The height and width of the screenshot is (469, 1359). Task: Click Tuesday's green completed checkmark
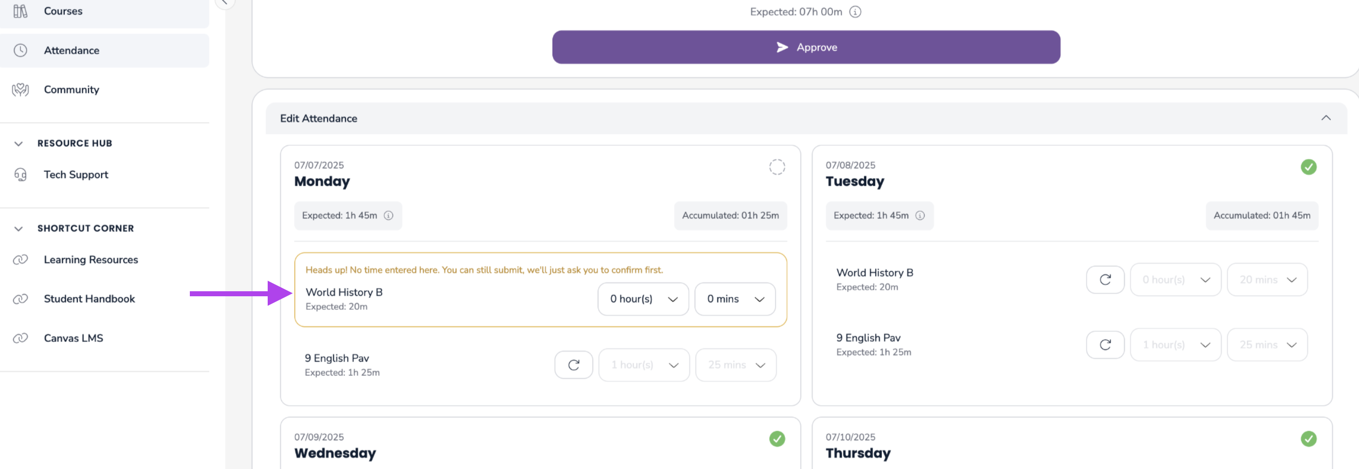[1308, 167]
